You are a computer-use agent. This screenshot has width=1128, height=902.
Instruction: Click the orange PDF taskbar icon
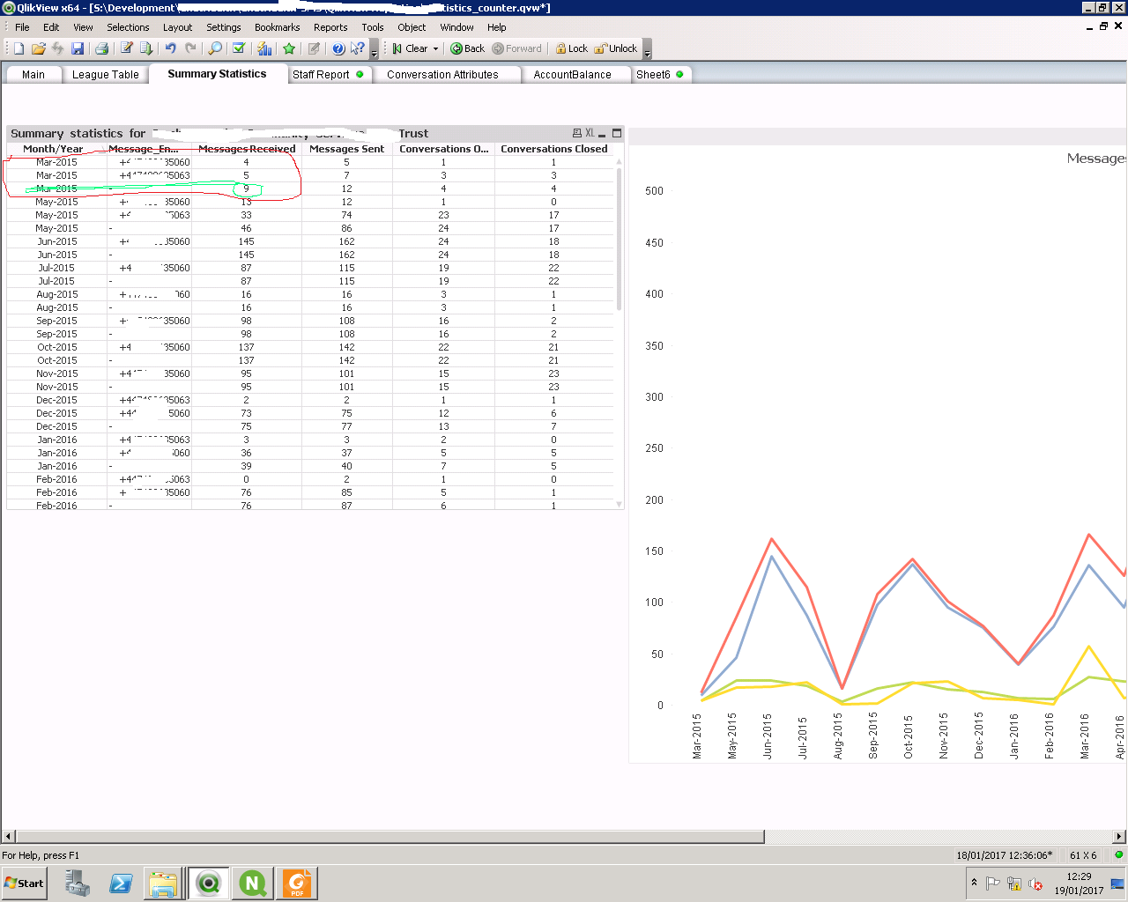click(x=297, y=884)
